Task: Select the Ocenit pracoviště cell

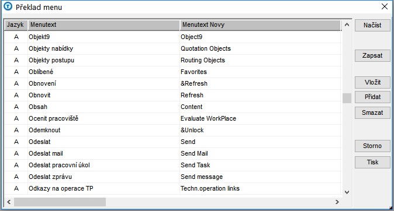Action: click(x=103, y=118)
